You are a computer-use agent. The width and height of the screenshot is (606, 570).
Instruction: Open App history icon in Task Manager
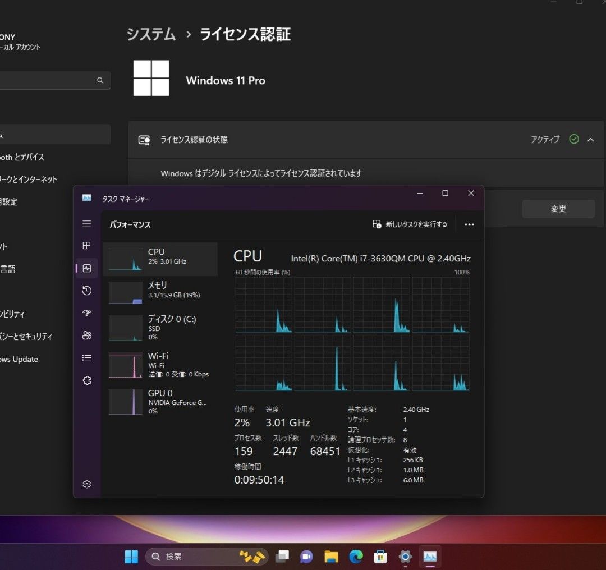click(87, 291)
